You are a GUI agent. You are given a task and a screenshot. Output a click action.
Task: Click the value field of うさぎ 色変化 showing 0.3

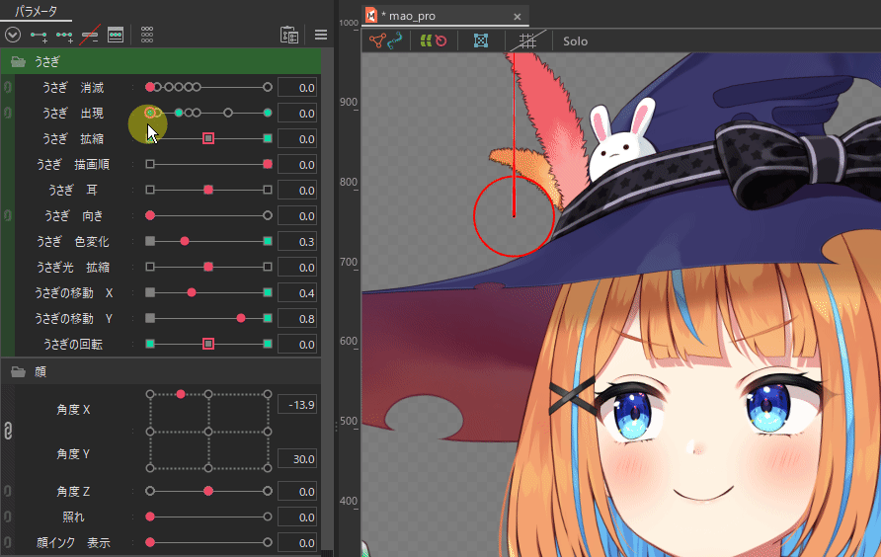pos(297,242)
